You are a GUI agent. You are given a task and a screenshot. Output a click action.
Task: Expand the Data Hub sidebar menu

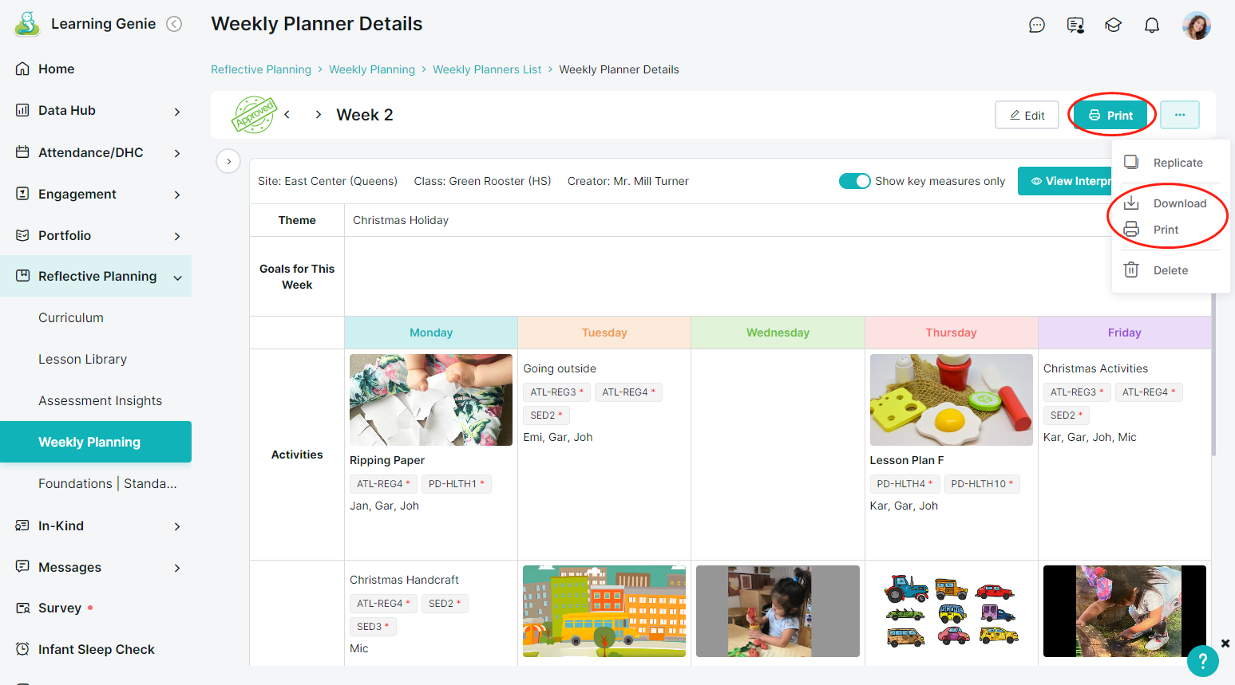point(177,111)
